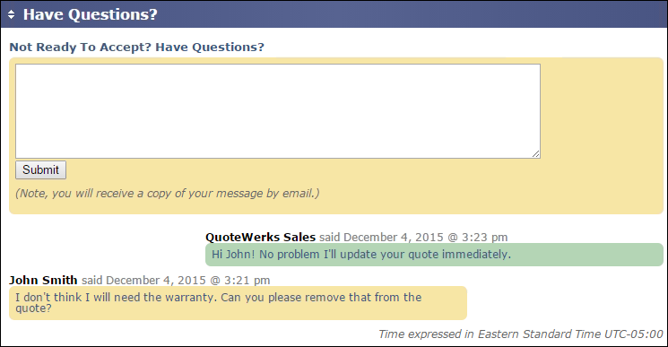Select the John Smith sender name
Image resolution: width=668 pixels, height=347 pixels.
tap(43, 280)
